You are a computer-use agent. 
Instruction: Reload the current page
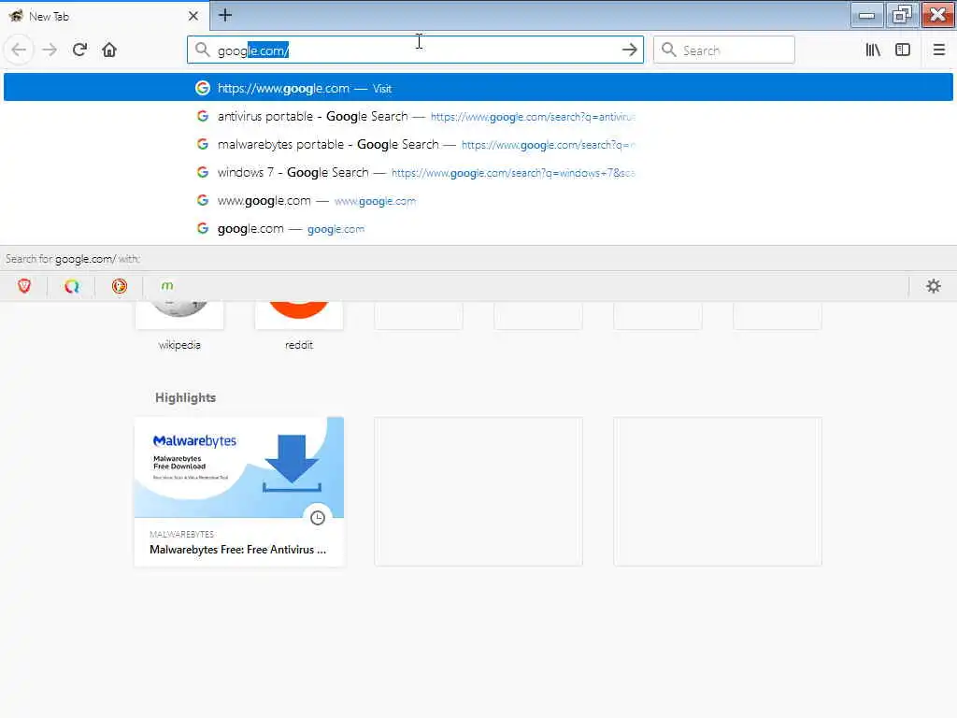point(79,50)
